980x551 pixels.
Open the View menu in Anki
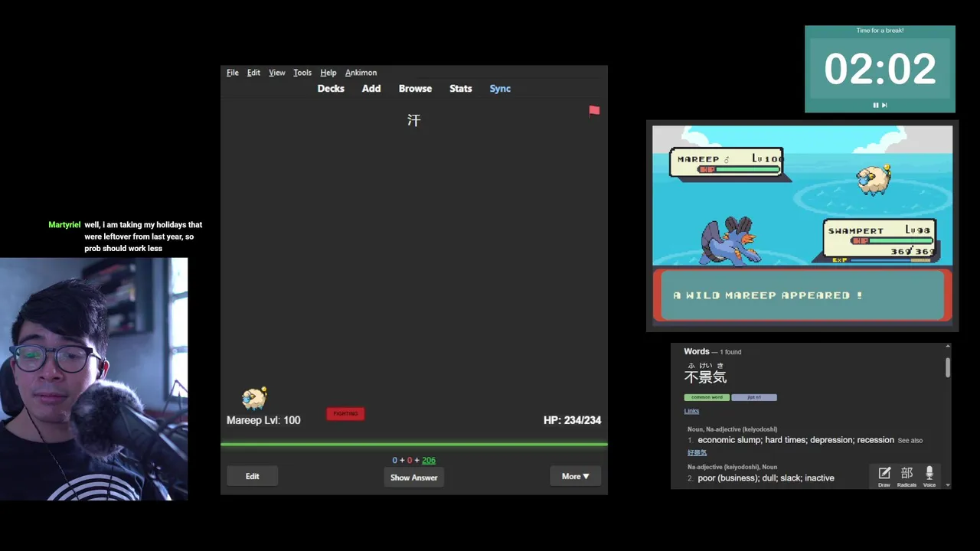(x=277, y=73)
